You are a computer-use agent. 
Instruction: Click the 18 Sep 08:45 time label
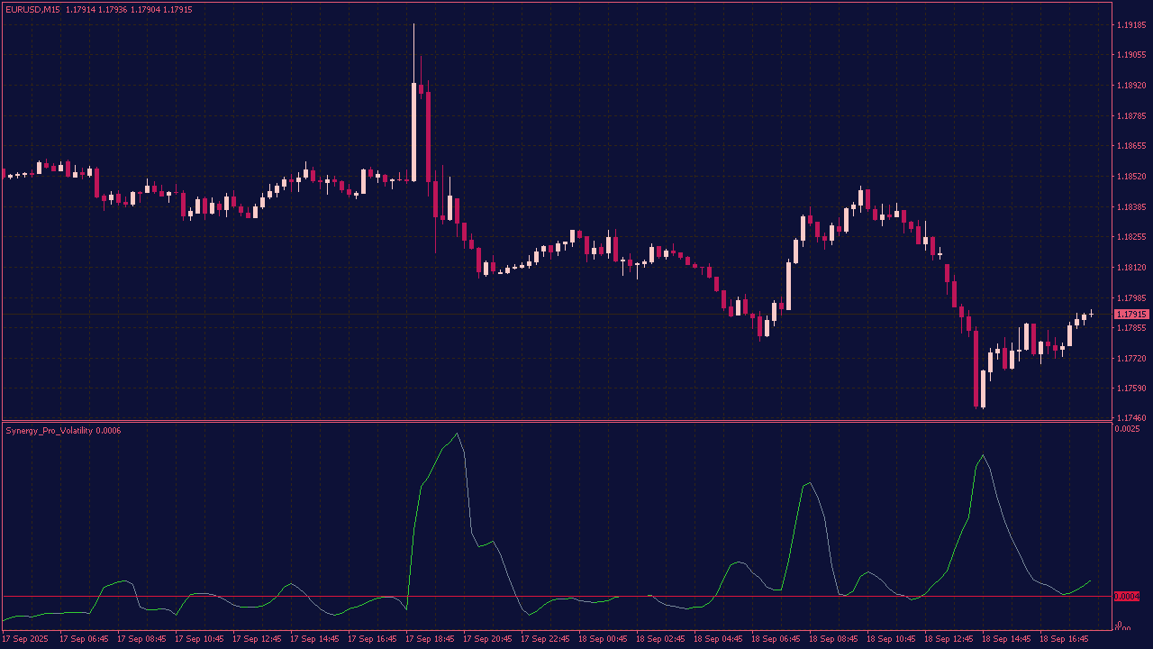click(834, 639)
